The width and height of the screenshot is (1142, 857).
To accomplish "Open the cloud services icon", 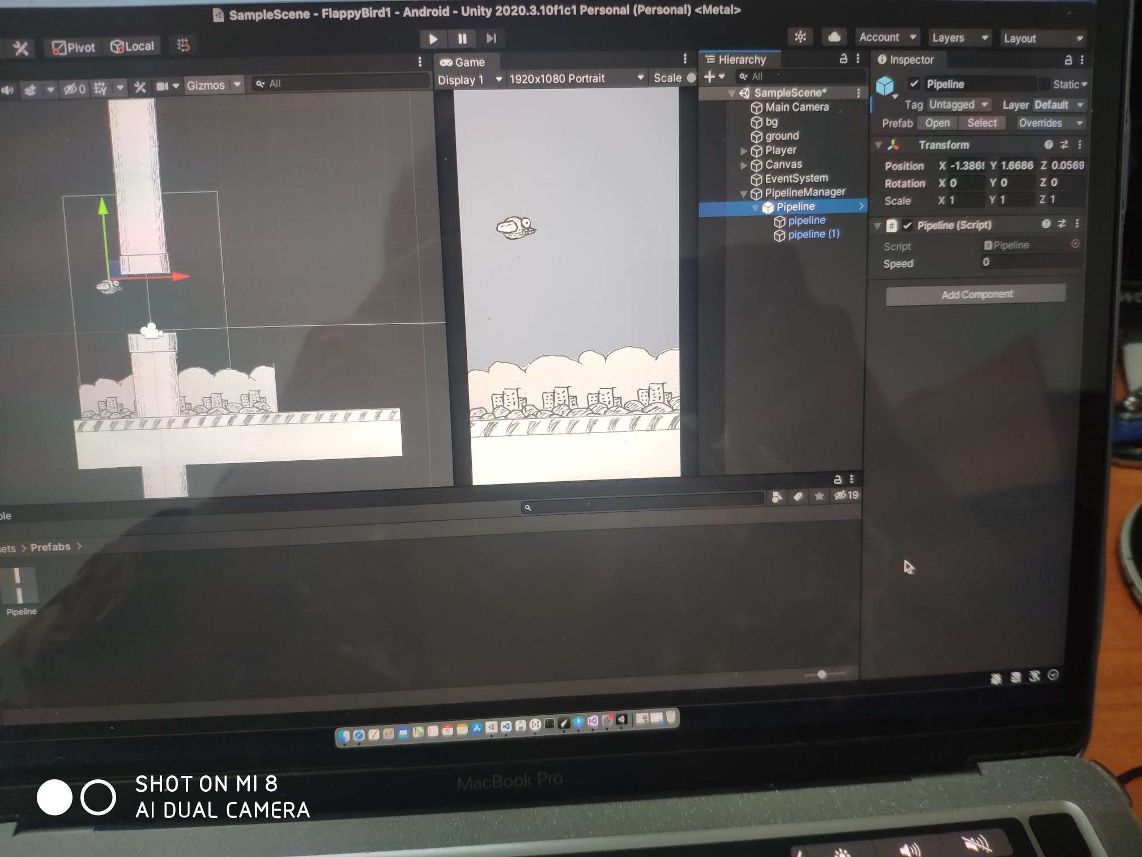I will (834, 37).
